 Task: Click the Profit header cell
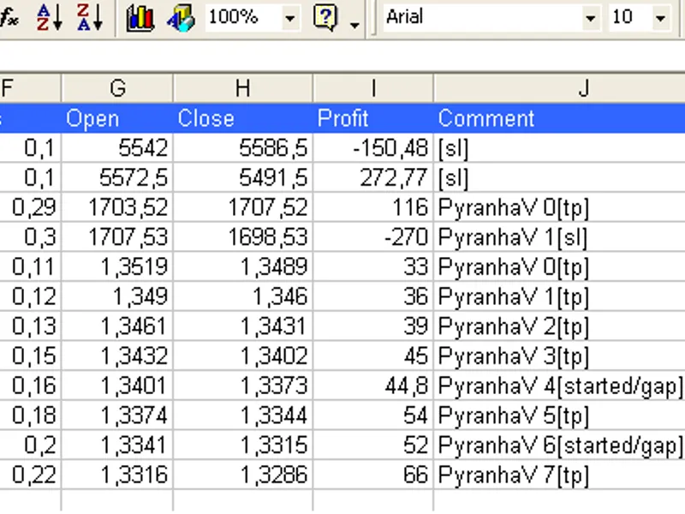click(373, 118)
